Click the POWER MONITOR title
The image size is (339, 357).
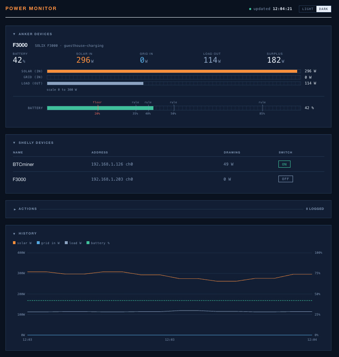click(31, 8)
